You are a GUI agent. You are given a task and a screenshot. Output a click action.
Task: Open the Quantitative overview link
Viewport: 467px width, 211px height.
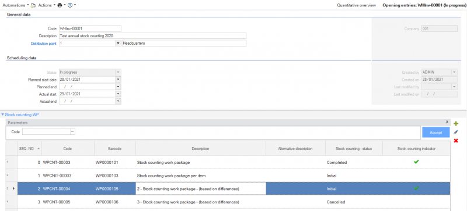356,5
